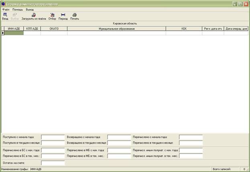Click the Ввод toolbar icon
The width and height of the screenshot is (250, 172).
point(5,16)
